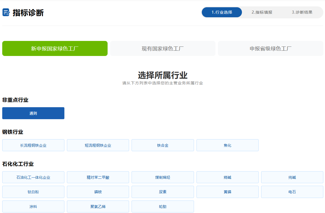Click the 指标诊断 document edit icon
Screen dimensions: 325x213
coord(6,13)
